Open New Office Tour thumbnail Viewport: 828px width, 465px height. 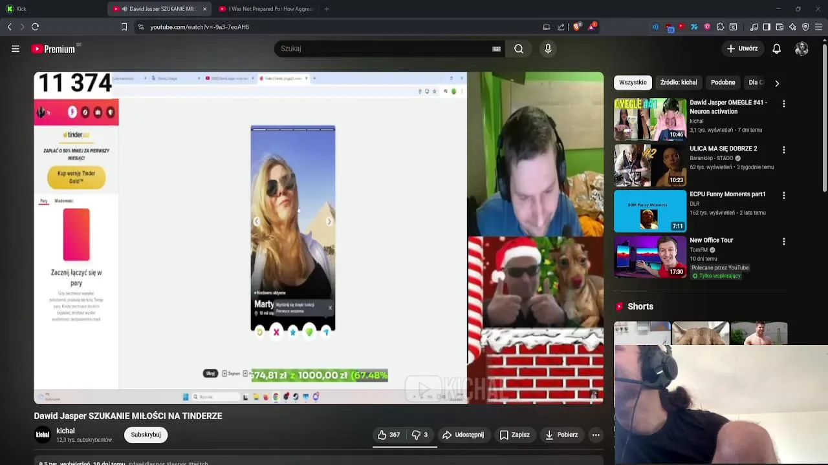650,256
